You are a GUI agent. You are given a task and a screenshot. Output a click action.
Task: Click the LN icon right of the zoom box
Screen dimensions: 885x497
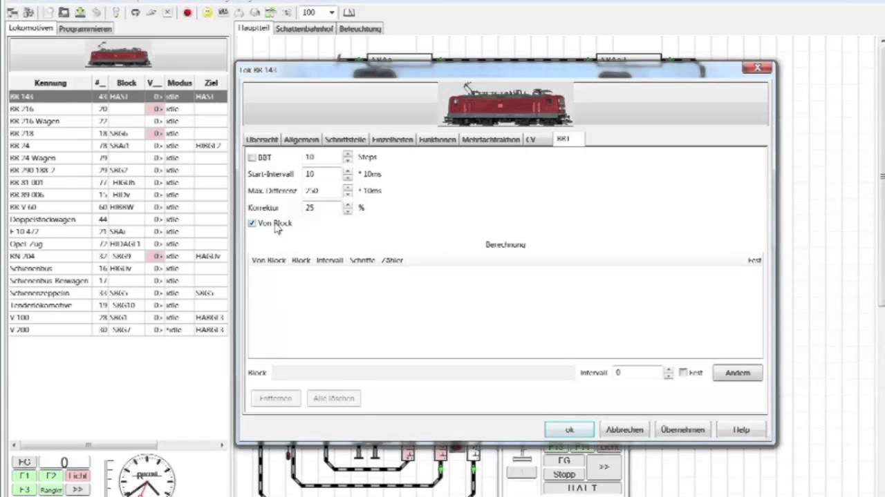point(348,12)
